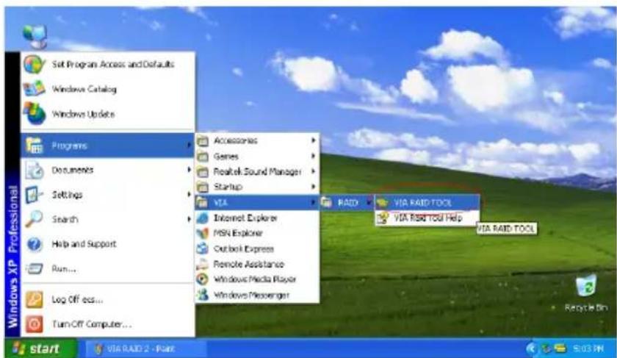617x358 pixels.
Task: Click the Remote Assistance label
Action: click(249, 264)
